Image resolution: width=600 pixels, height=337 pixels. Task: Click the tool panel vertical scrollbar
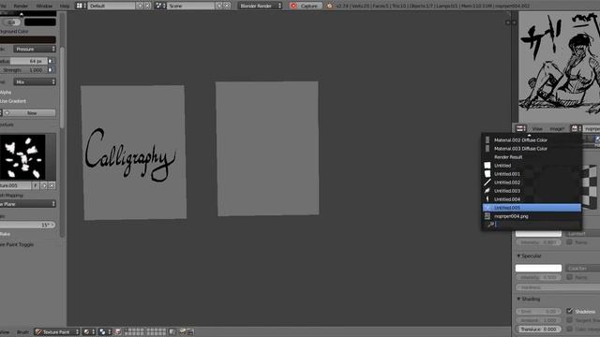(63, 88)
